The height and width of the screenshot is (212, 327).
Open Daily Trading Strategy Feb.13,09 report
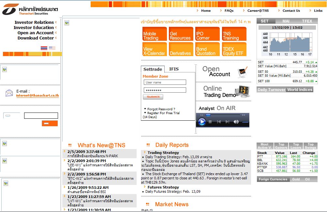click(179, 157)
